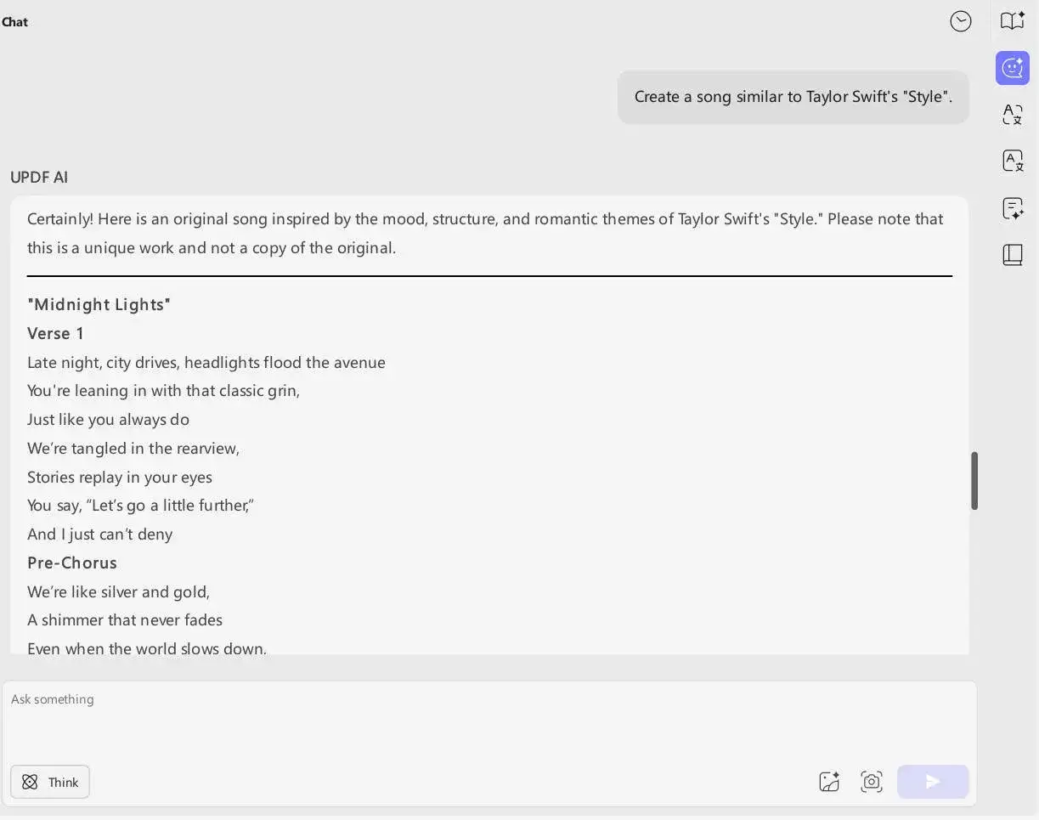
Task: Click the Verse 1 heading
Action: click(55, 333)
